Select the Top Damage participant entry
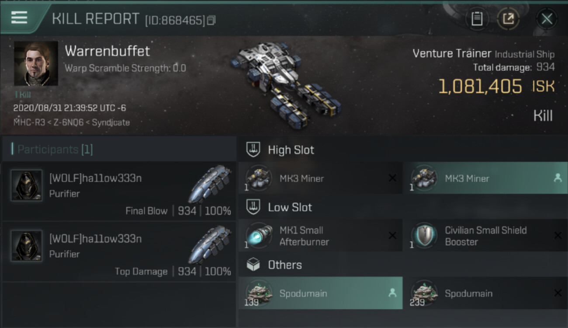568x328 pixels. click(x=117, y=252)
